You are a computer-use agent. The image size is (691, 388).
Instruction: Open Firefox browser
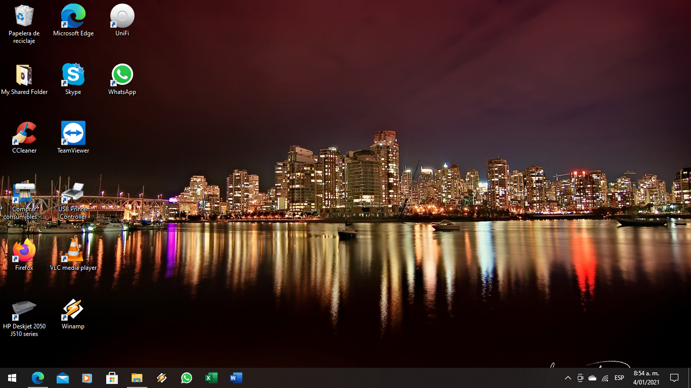click(x=23, y=251)
